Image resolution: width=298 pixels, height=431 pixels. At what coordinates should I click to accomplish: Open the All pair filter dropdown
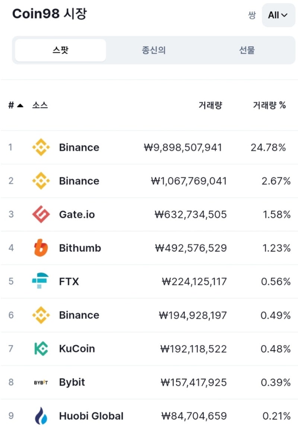click(278, 15)
